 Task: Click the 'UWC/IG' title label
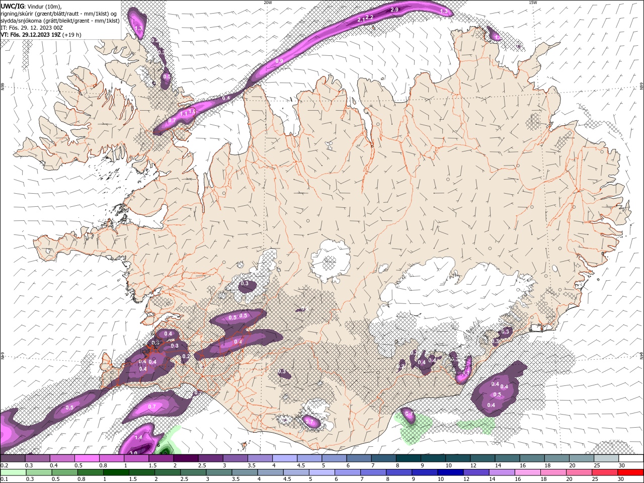click(x=12, y=6)
